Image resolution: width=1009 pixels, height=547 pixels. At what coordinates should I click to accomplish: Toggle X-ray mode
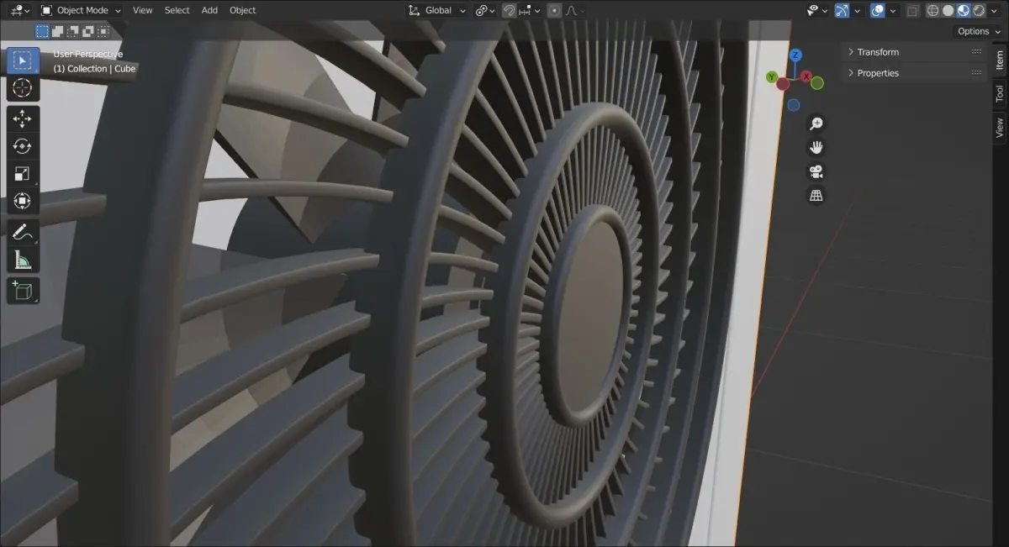coord(912,10)
